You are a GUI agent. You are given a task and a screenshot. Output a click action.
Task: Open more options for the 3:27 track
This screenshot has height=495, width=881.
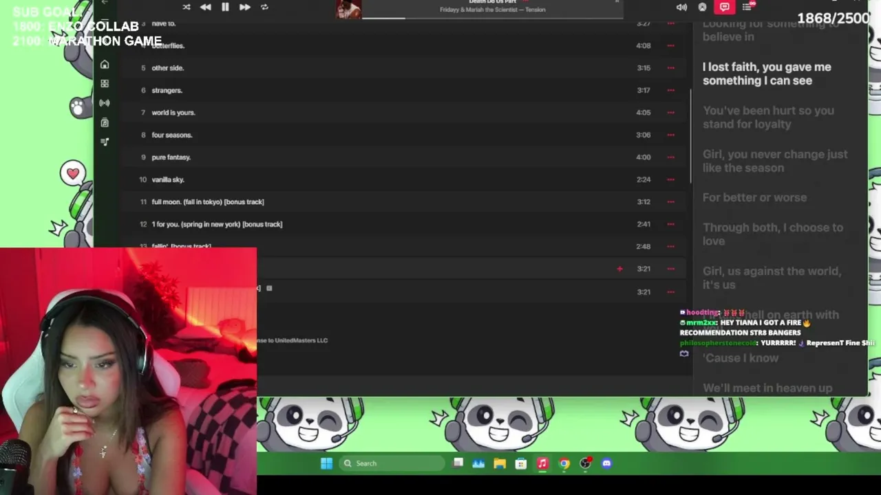(x=670, y=24)
